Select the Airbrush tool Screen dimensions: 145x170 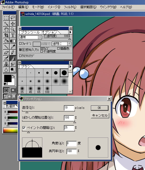click(x=6, y=58)
